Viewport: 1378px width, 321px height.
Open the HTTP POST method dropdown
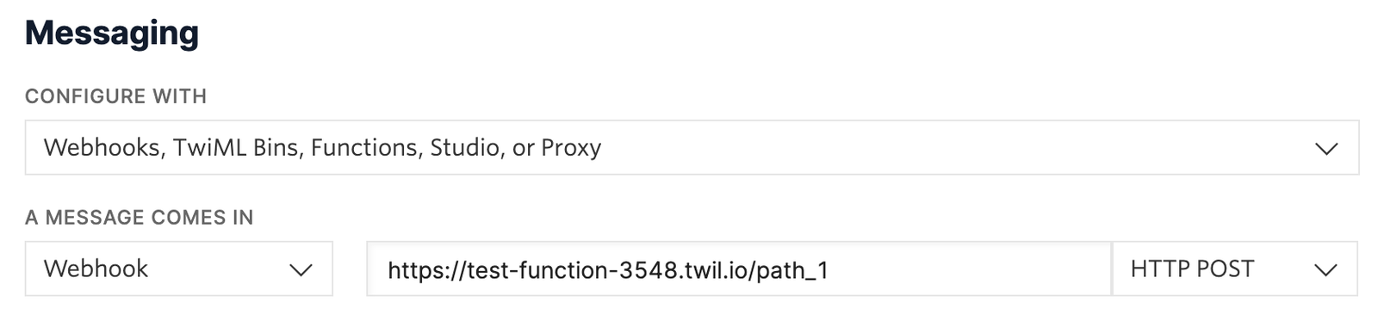tap(1235, 269)
